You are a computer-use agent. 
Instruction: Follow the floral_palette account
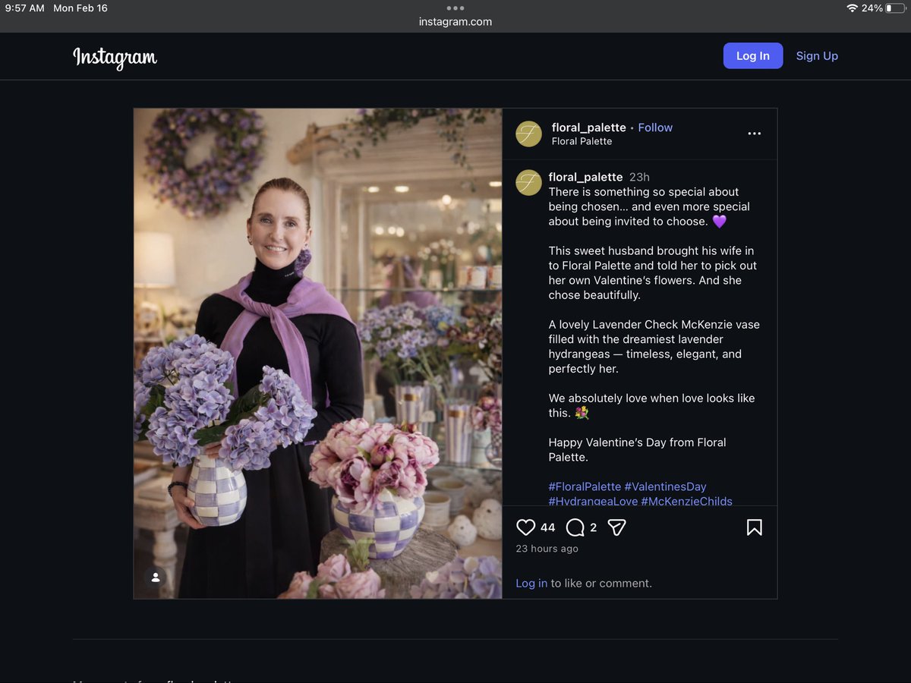[655, 127]
